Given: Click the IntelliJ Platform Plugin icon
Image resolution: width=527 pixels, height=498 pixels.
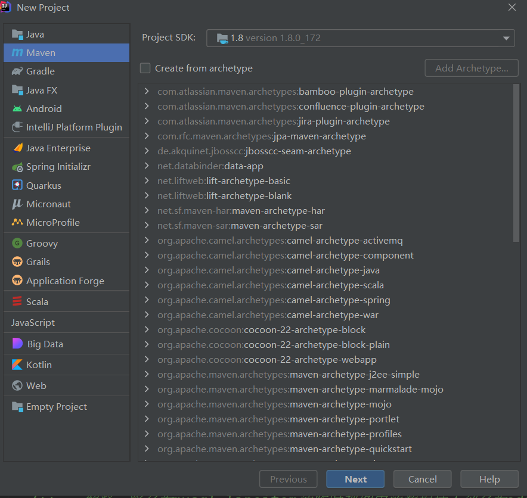Looking at the screenshot, I should (17, 127).
